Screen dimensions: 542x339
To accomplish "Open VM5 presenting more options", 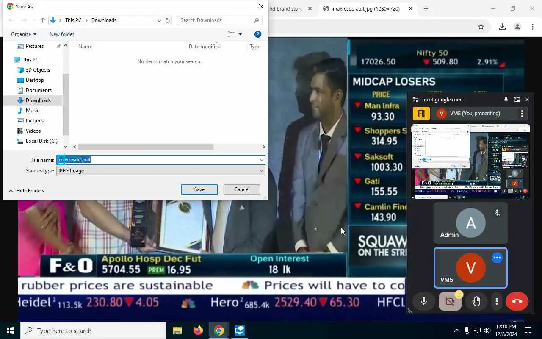I will click(522, 114).
